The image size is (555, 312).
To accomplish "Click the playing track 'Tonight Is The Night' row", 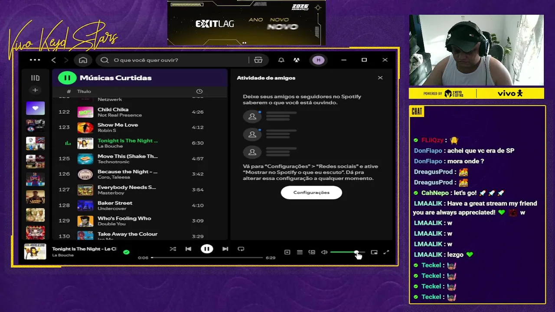I will click(140, 143).
